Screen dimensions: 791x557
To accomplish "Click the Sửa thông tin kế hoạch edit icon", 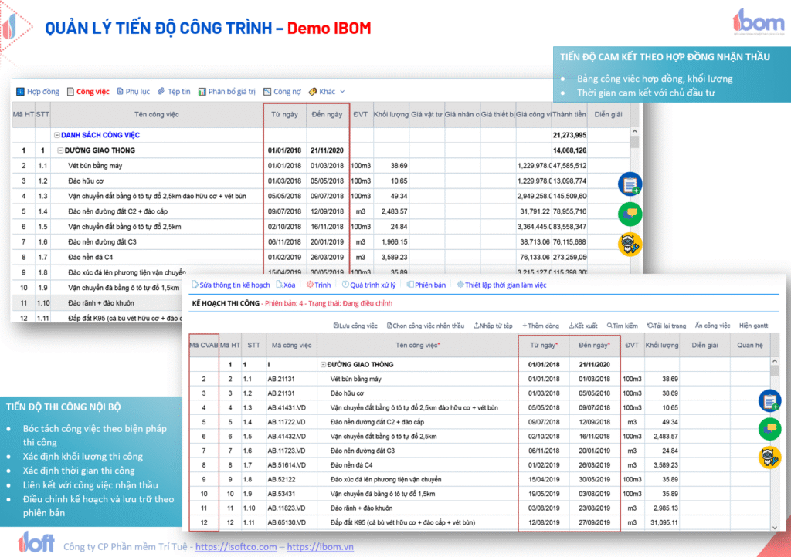I will click(x=195, y=285).
